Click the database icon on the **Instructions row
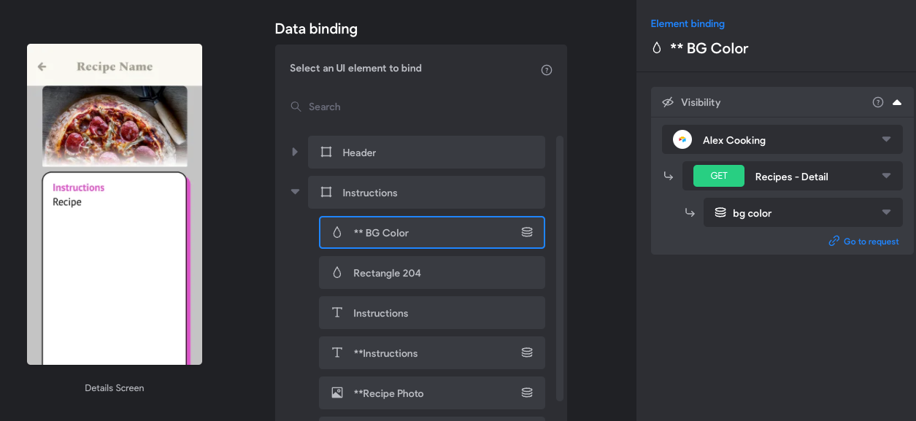 click(527, 352)
